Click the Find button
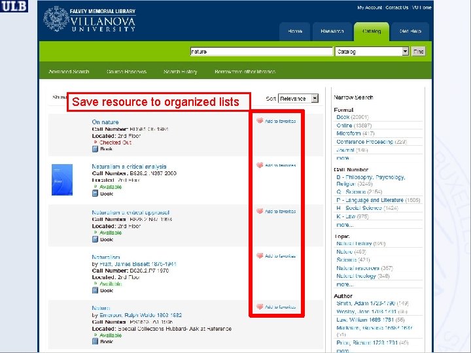 [x=419, y=52]
